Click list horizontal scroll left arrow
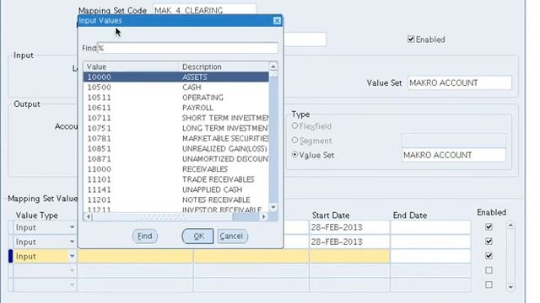Image resolution: width=540 pixels, height=303 pixels. pos(88,217)
